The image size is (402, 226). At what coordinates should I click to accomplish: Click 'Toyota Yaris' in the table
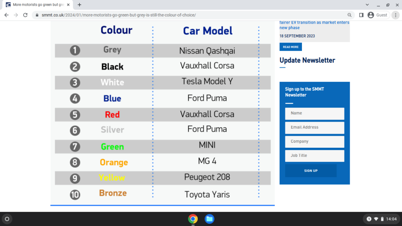click(x=207, y=195)
